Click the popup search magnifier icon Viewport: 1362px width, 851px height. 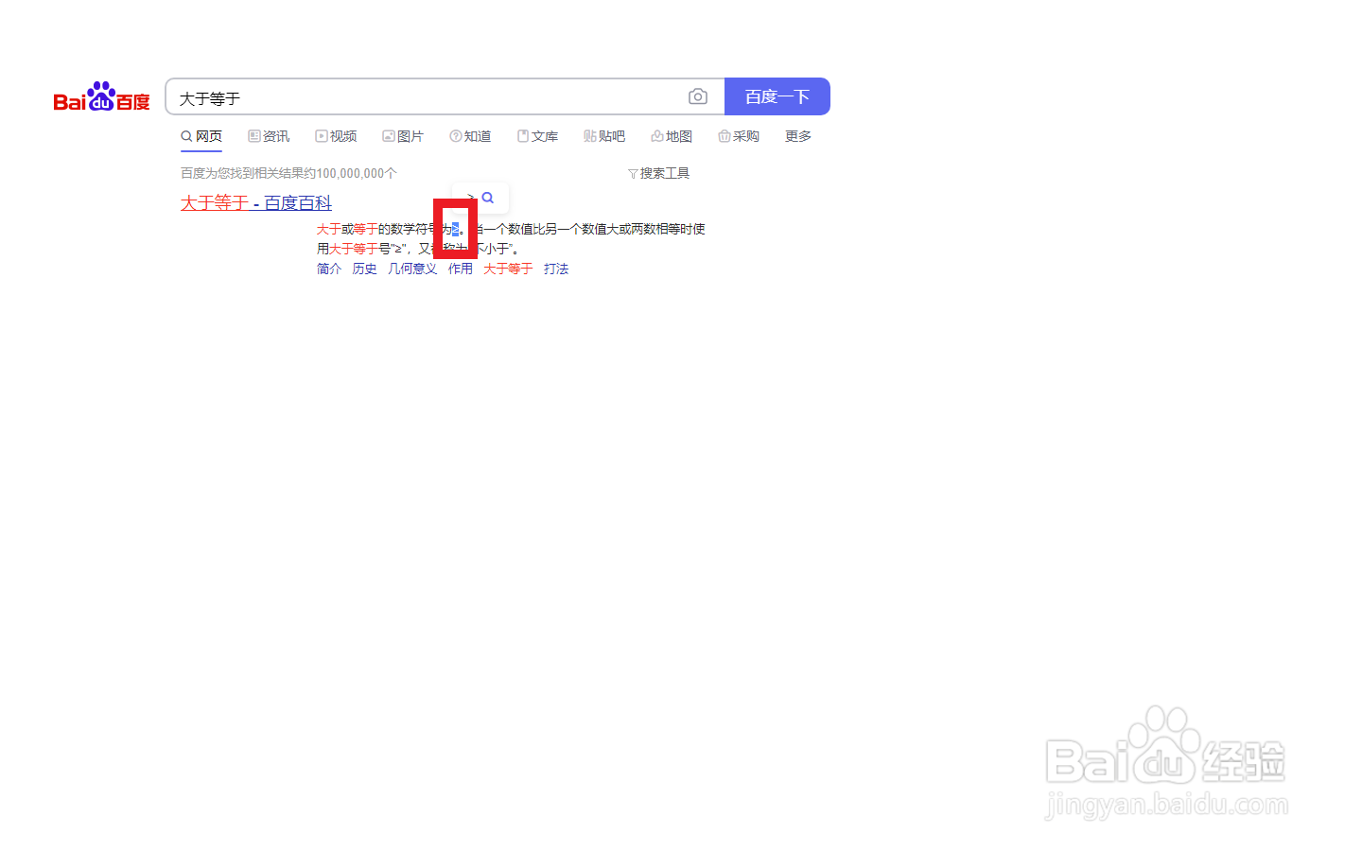click(488, 198)
